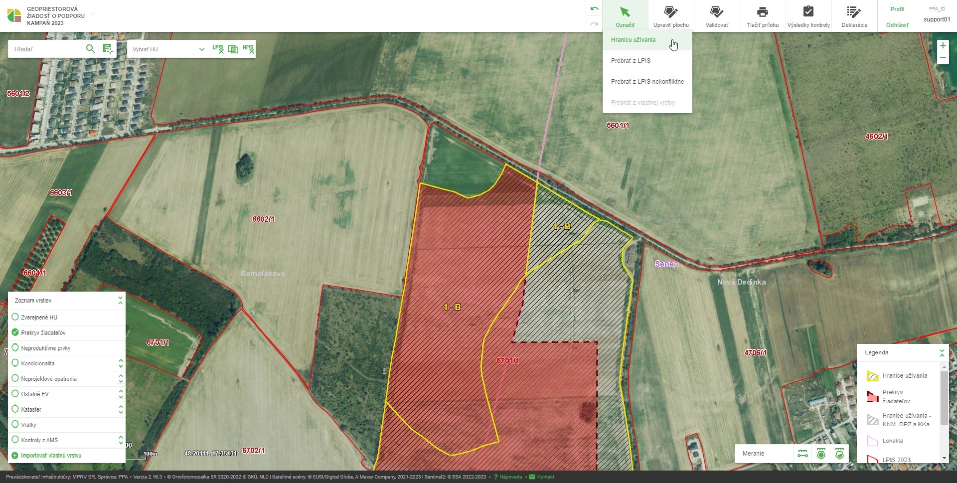This screenshot has height=483, width=957.
Task: Open Výsledky kontroly clipboard icon
Action: [808, 16]
